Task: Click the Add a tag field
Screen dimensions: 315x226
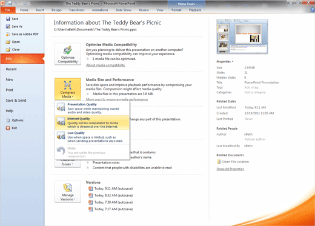Action: pyautogui.click(x=251, y=87)
